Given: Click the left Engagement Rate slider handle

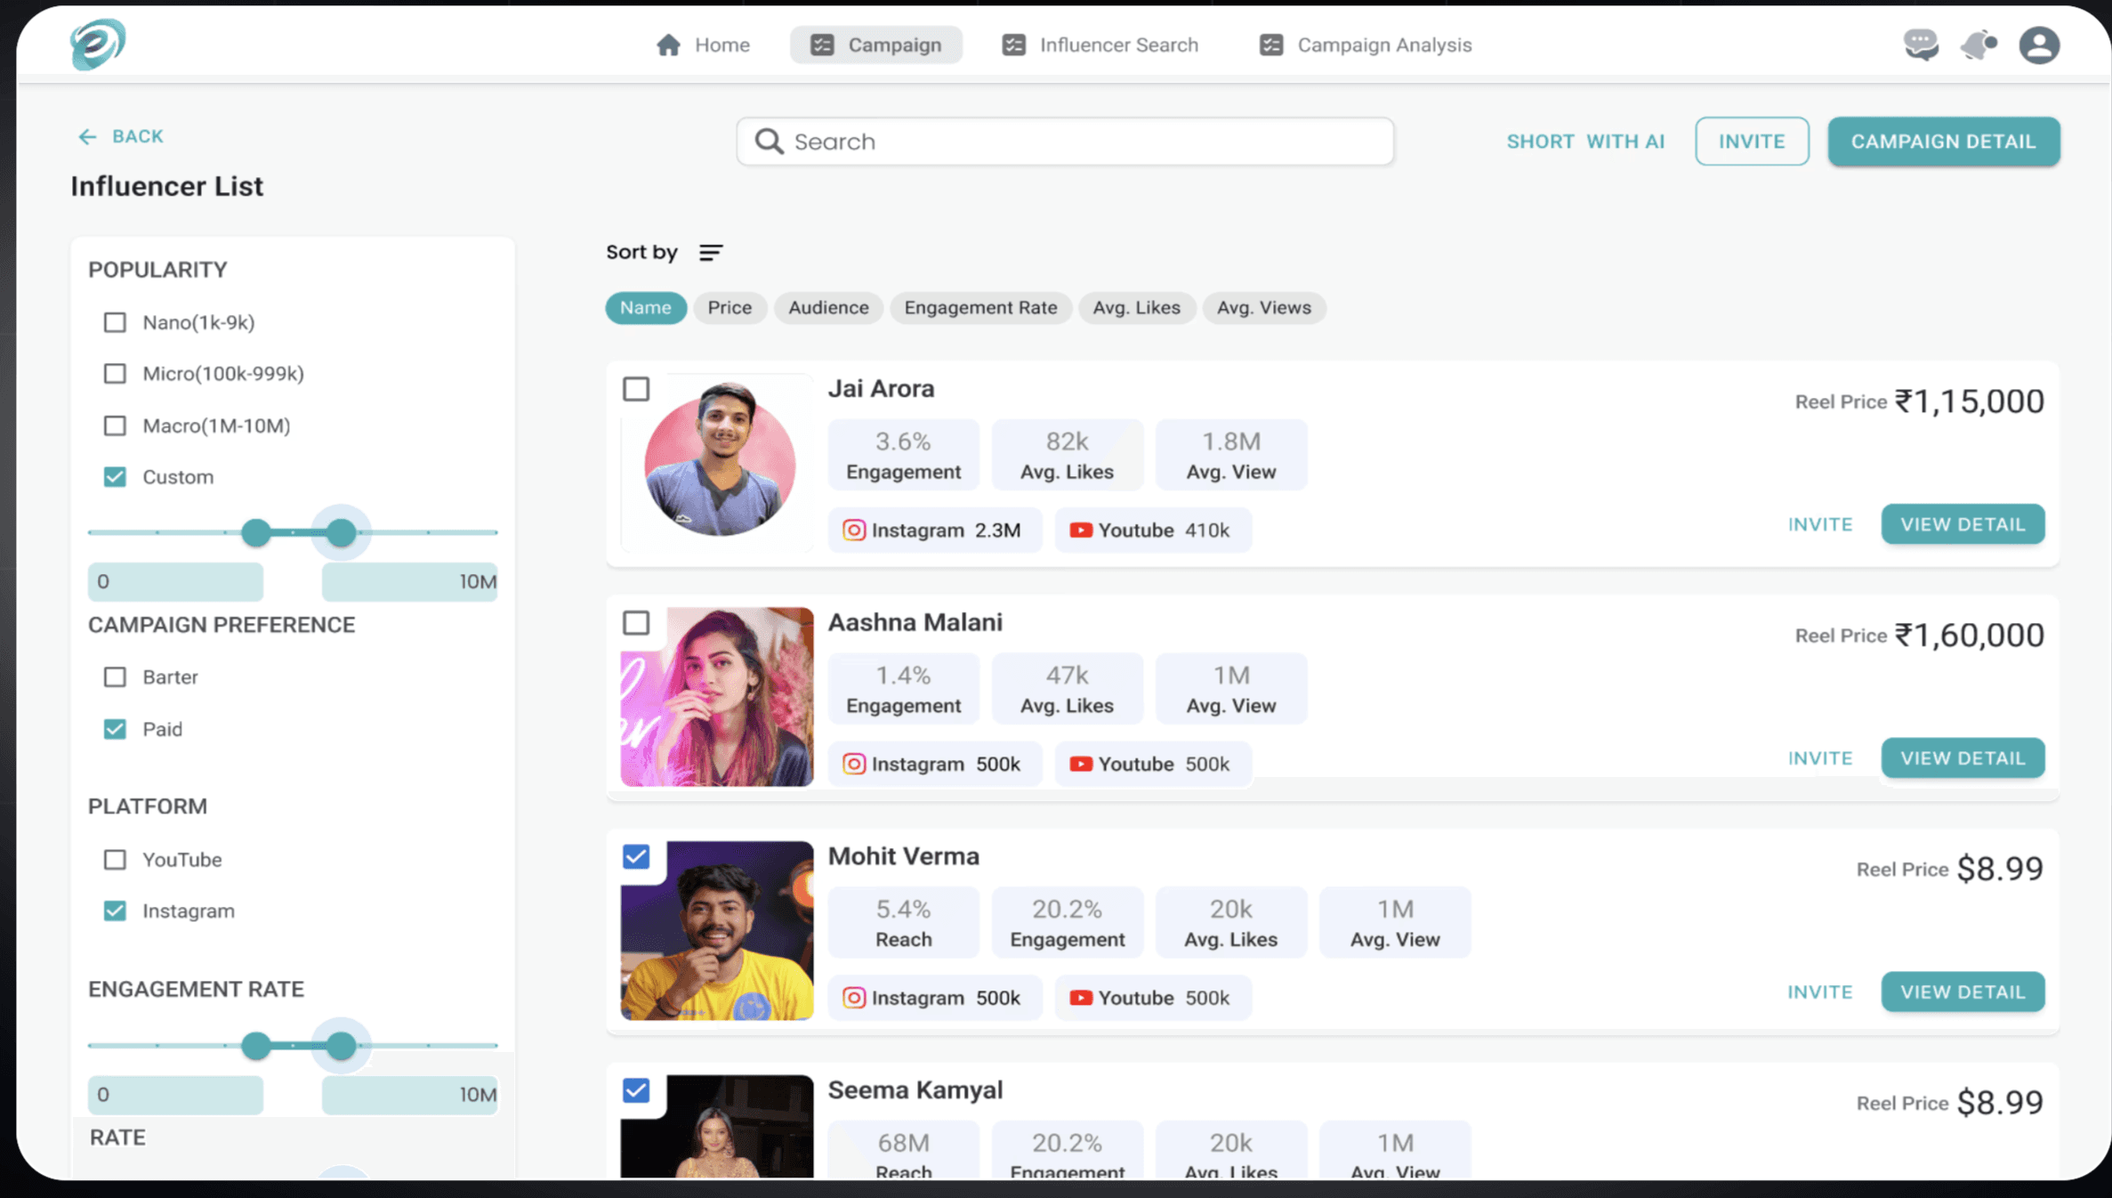Looking at the screenshot, I should (256, 1047).
